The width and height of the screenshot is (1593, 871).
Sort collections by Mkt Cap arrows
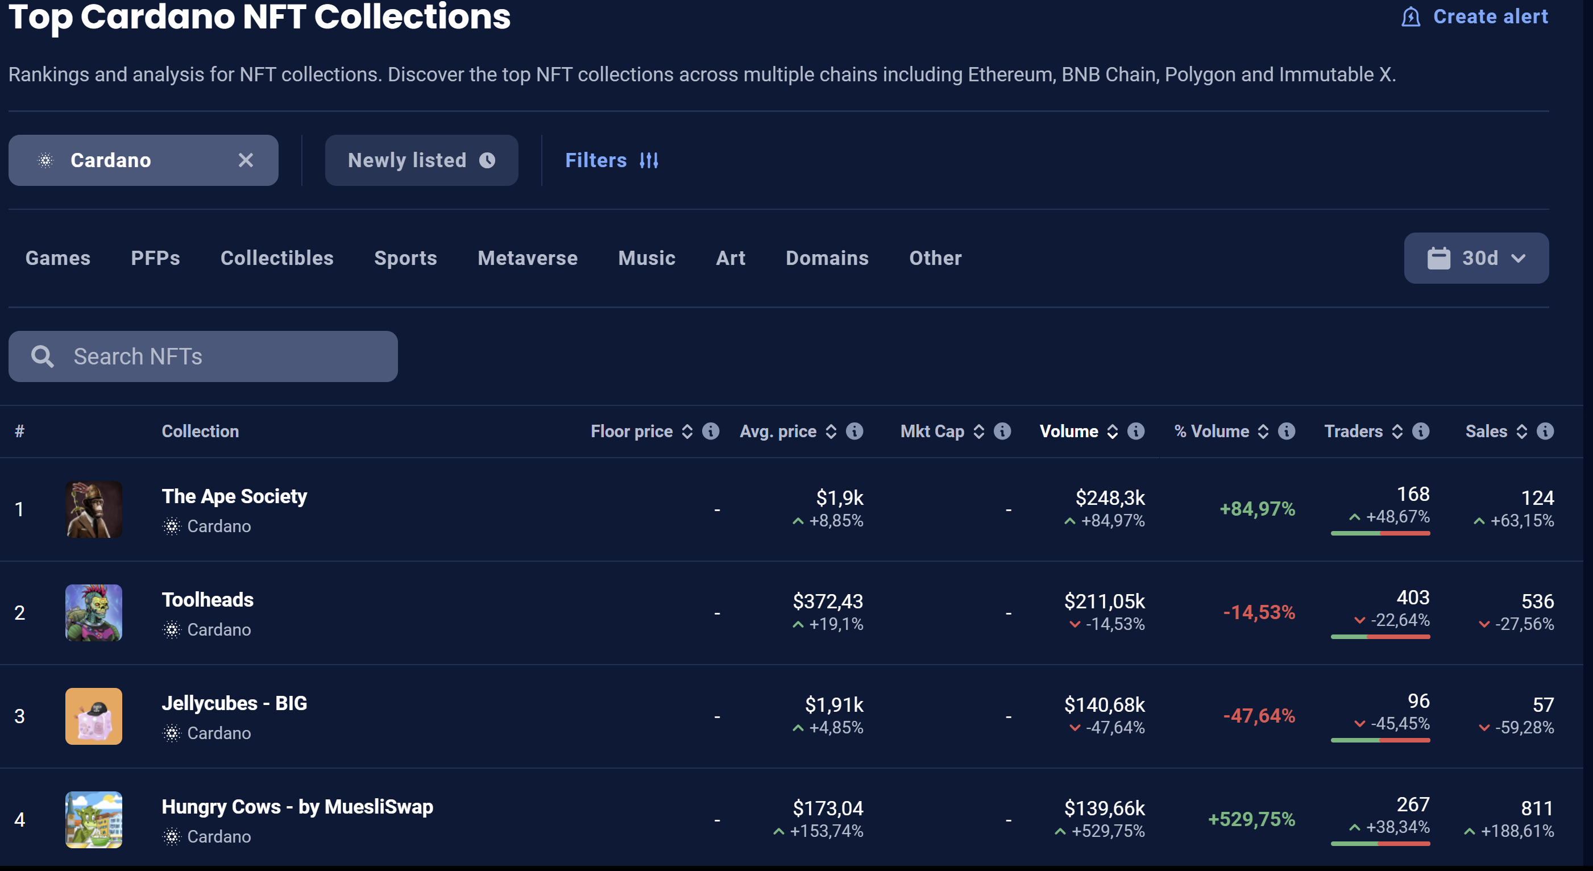[979, 431]
